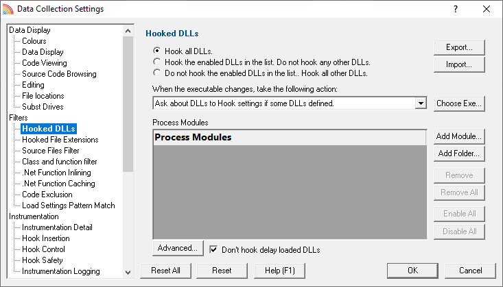Viewport: 503px width, 287px height.
Task: Choose Hook the enabled DLLs in the list
Action: click(157, 62)
